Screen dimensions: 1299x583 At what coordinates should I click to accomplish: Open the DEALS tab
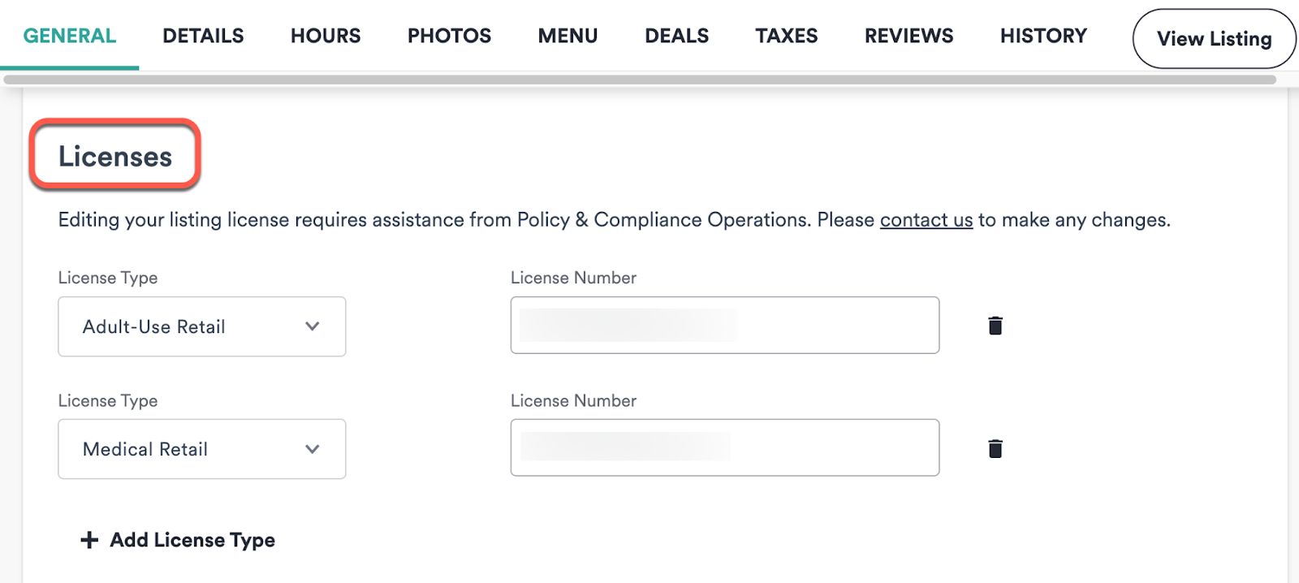pos(676,35)
